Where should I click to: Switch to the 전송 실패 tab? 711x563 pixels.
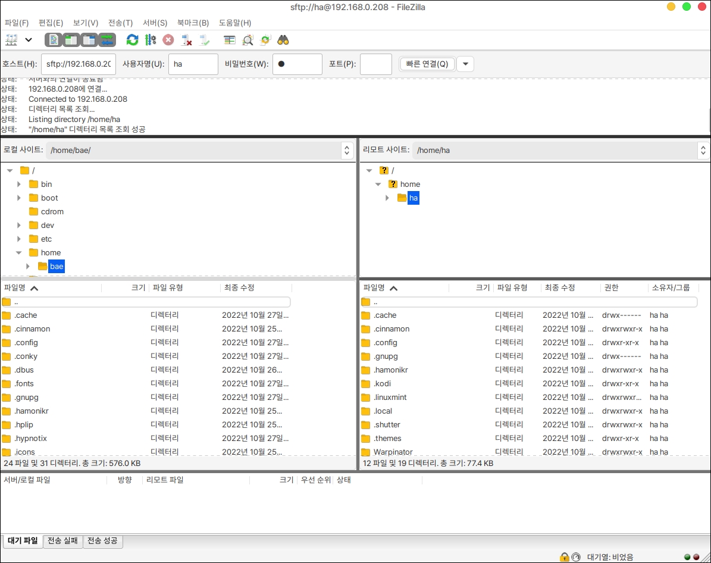pos(62,541)
